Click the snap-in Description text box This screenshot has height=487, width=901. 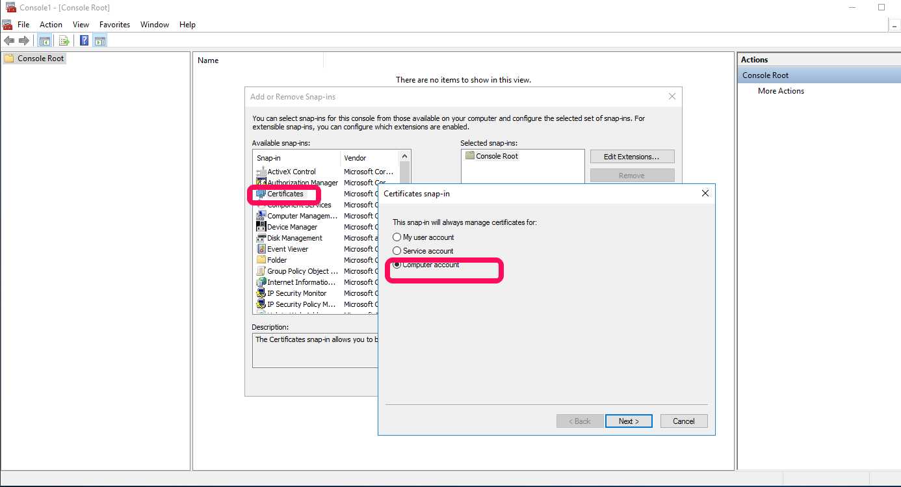[316, 350]
